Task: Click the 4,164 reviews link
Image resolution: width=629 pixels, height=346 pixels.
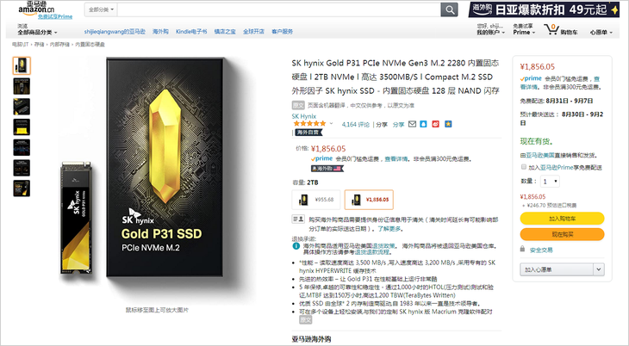Action: (x=355, y=125)
